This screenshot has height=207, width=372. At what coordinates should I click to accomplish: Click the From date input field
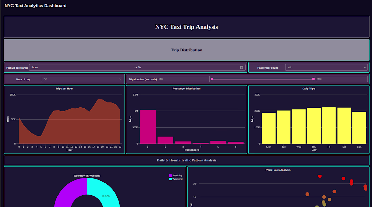tap(82, 68)
